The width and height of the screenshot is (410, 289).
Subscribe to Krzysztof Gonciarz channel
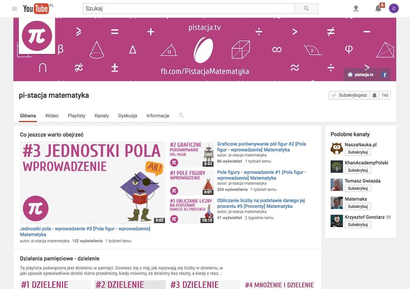pos(358,225)
